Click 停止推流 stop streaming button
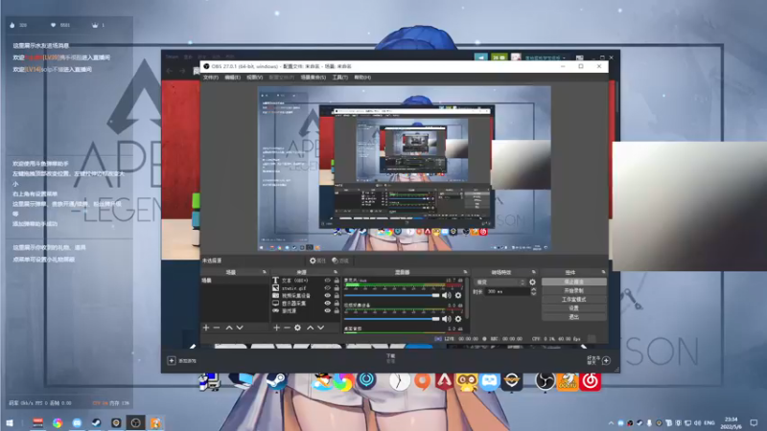767x431 pixels. tap(573, 282)
